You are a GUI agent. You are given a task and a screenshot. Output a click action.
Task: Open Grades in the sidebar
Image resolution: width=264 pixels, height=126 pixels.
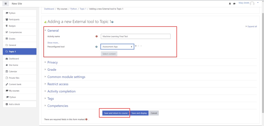[x=20, y=39]
